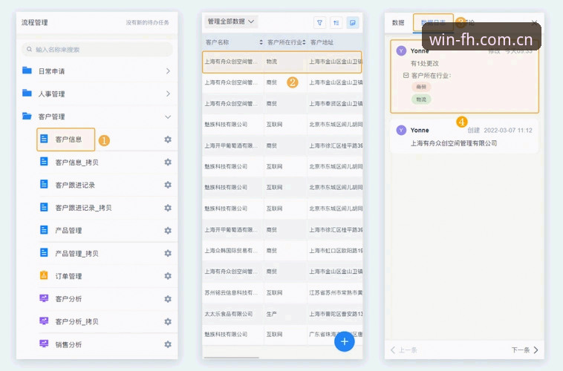The height and width of the screenshot is (371, 563).
Task: Click 有1处更改 in modification entry
Action: tap(425, 64)
